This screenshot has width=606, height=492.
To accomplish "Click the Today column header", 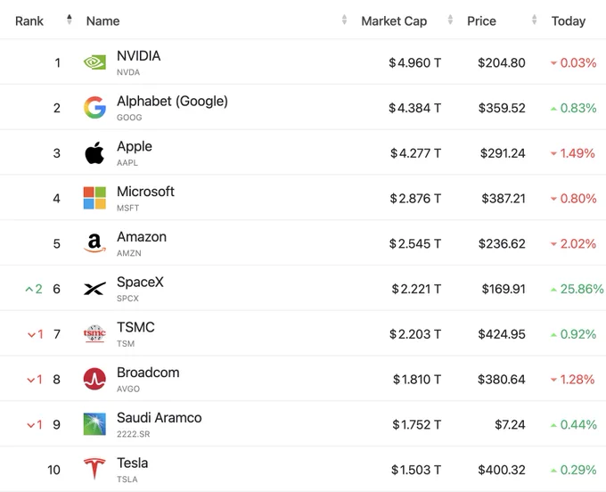I will click(x=569, y=20).
